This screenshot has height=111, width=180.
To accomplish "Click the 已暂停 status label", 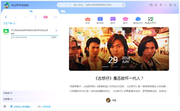I will point(54,37).
